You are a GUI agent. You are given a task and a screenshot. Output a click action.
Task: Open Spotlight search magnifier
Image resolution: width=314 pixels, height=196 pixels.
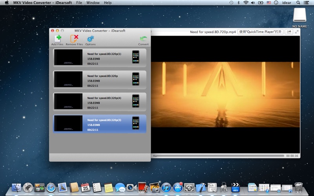298,3
